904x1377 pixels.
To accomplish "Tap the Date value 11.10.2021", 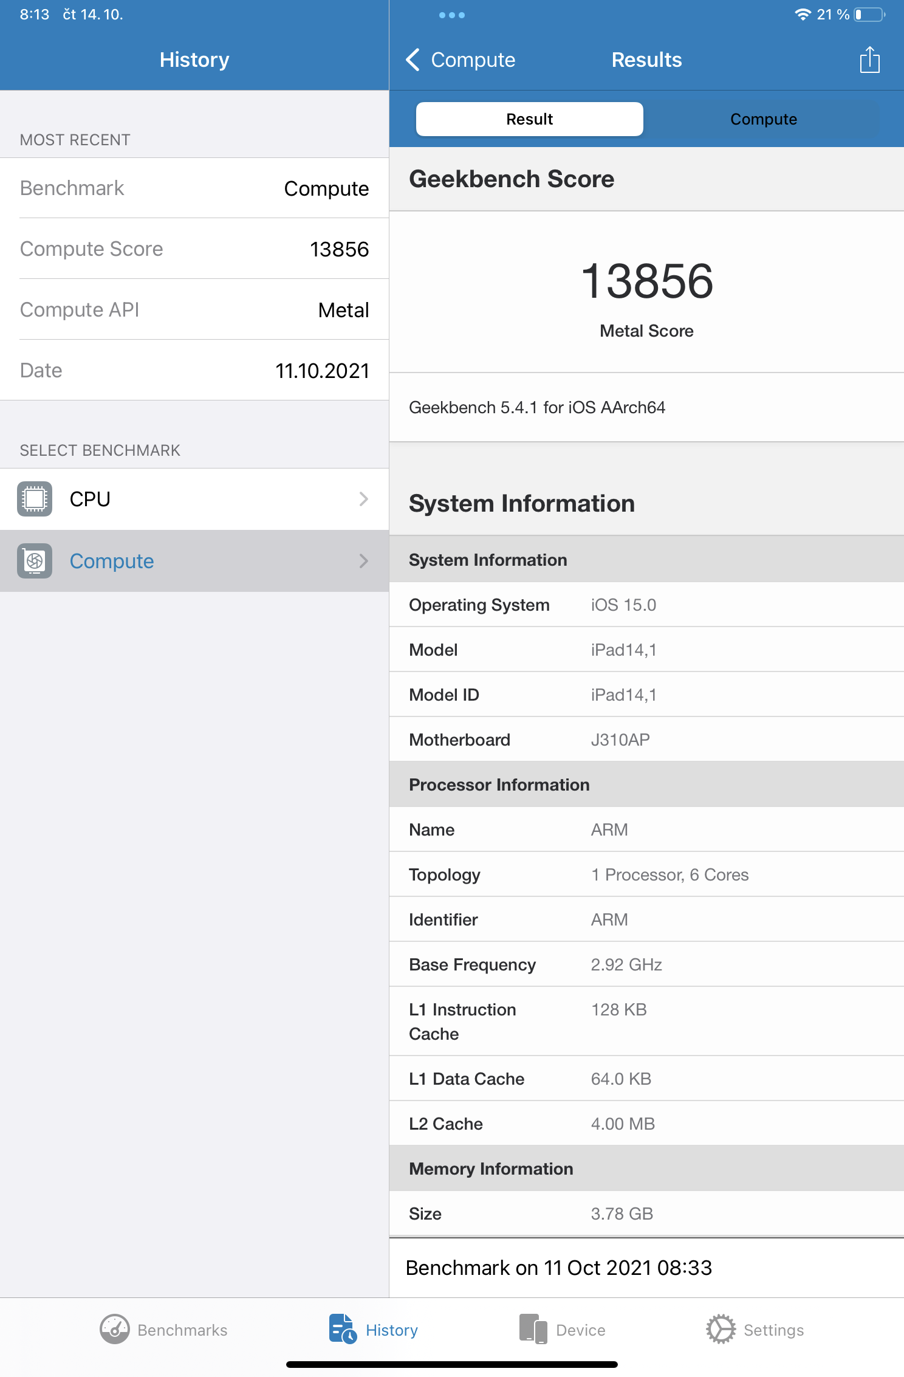I will 322,371.
